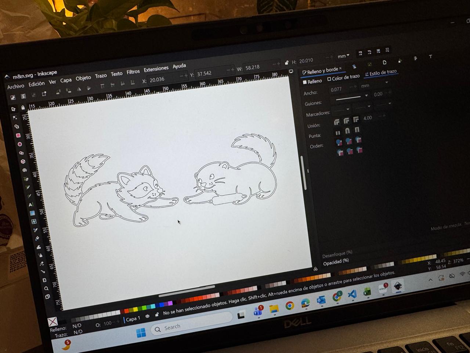
Task: Toggle visibility of layer Capa 1
Action: click(x=147, y=316)
